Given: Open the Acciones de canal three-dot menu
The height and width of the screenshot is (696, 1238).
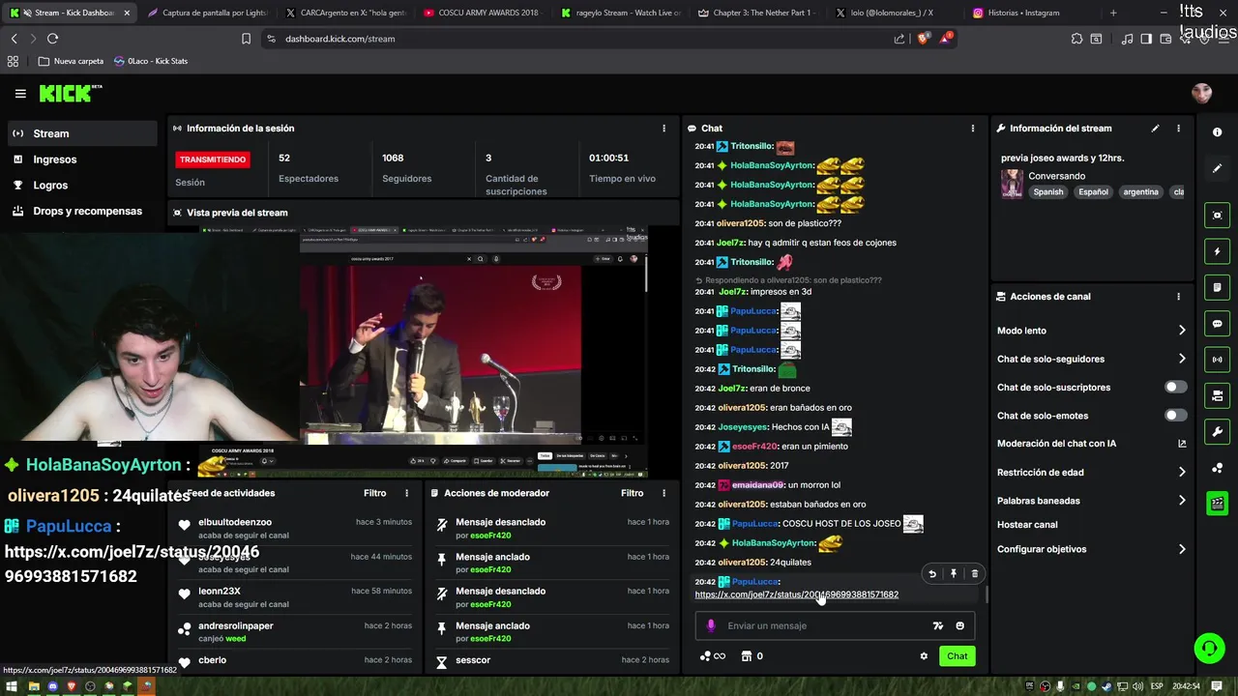Looking at the screenshot, I should (1178, 297).
